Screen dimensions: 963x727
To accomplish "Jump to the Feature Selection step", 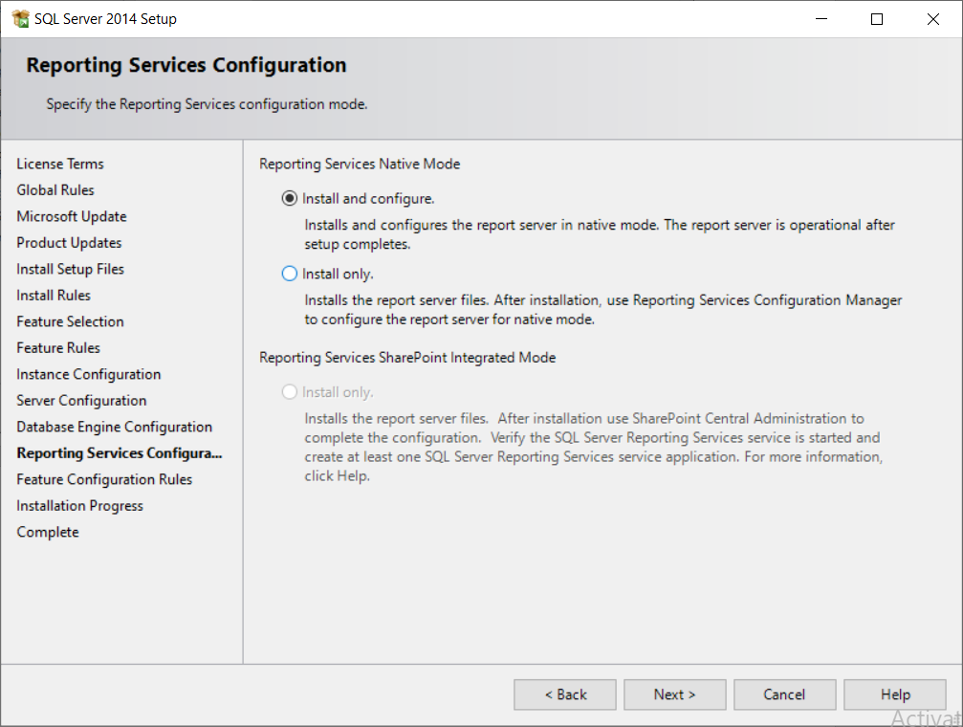I will (71, 321).
